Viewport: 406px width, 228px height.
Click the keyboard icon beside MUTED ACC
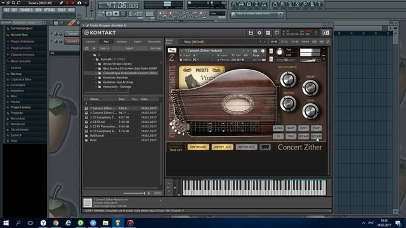pos(265,147)
